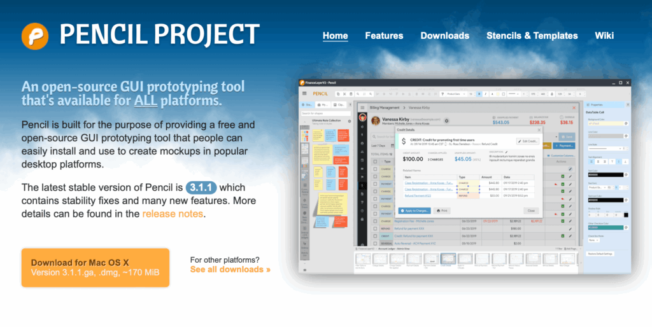This screenshot has height=327, width=652.
Task: Toggle Bold in the Pencil toolbar
Action: [x=479, y=94]
